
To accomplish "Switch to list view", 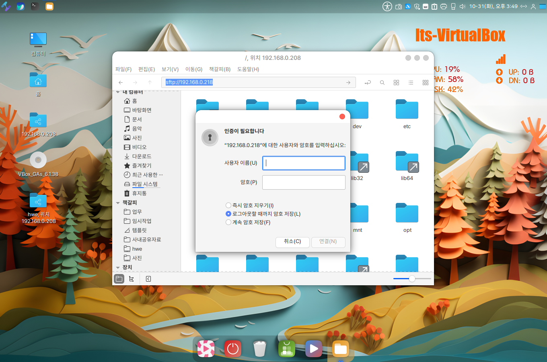I will [411, 82].
